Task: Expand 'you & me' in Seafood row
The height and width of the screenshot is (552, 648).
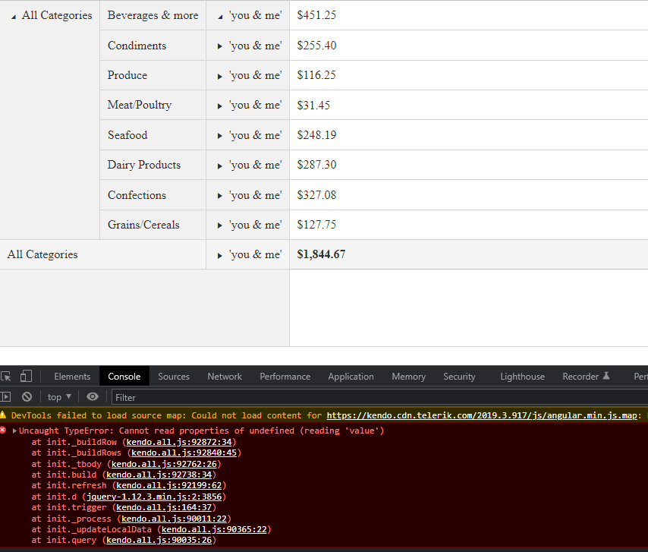Action: [x=220, y=136]
